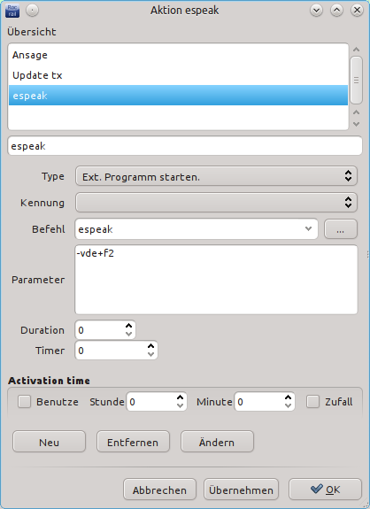Click the scroll up arrow of the Übersicht list

[357, 50]
